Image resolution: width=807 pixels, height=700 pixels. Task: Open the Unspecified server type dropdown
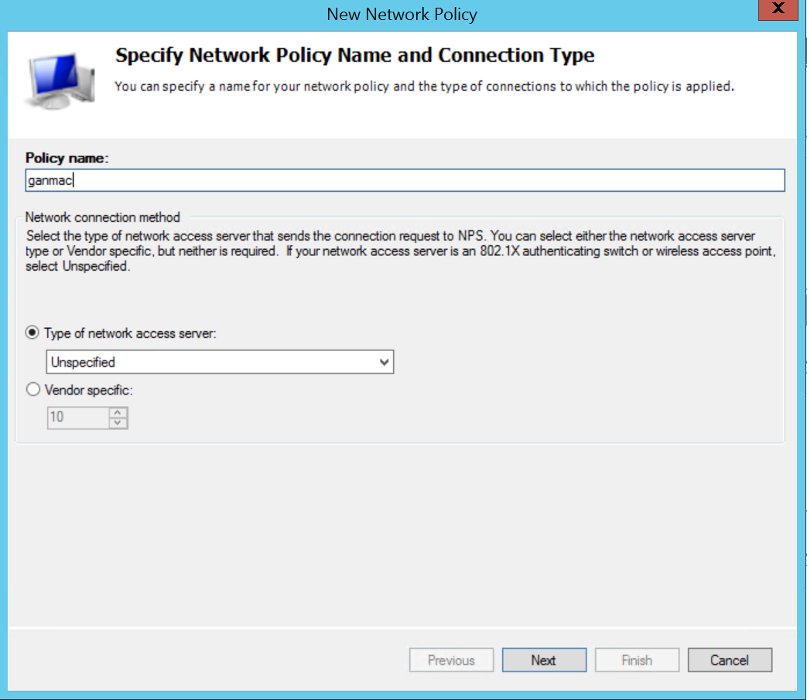coord(220,362)
